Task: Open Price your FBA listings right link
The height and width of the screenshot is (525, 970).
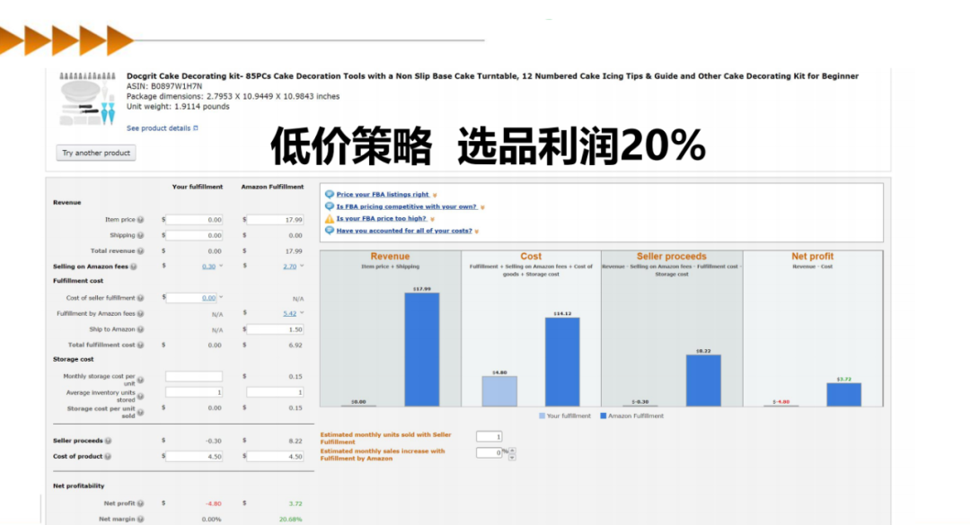Action: (x=383, y=194)
